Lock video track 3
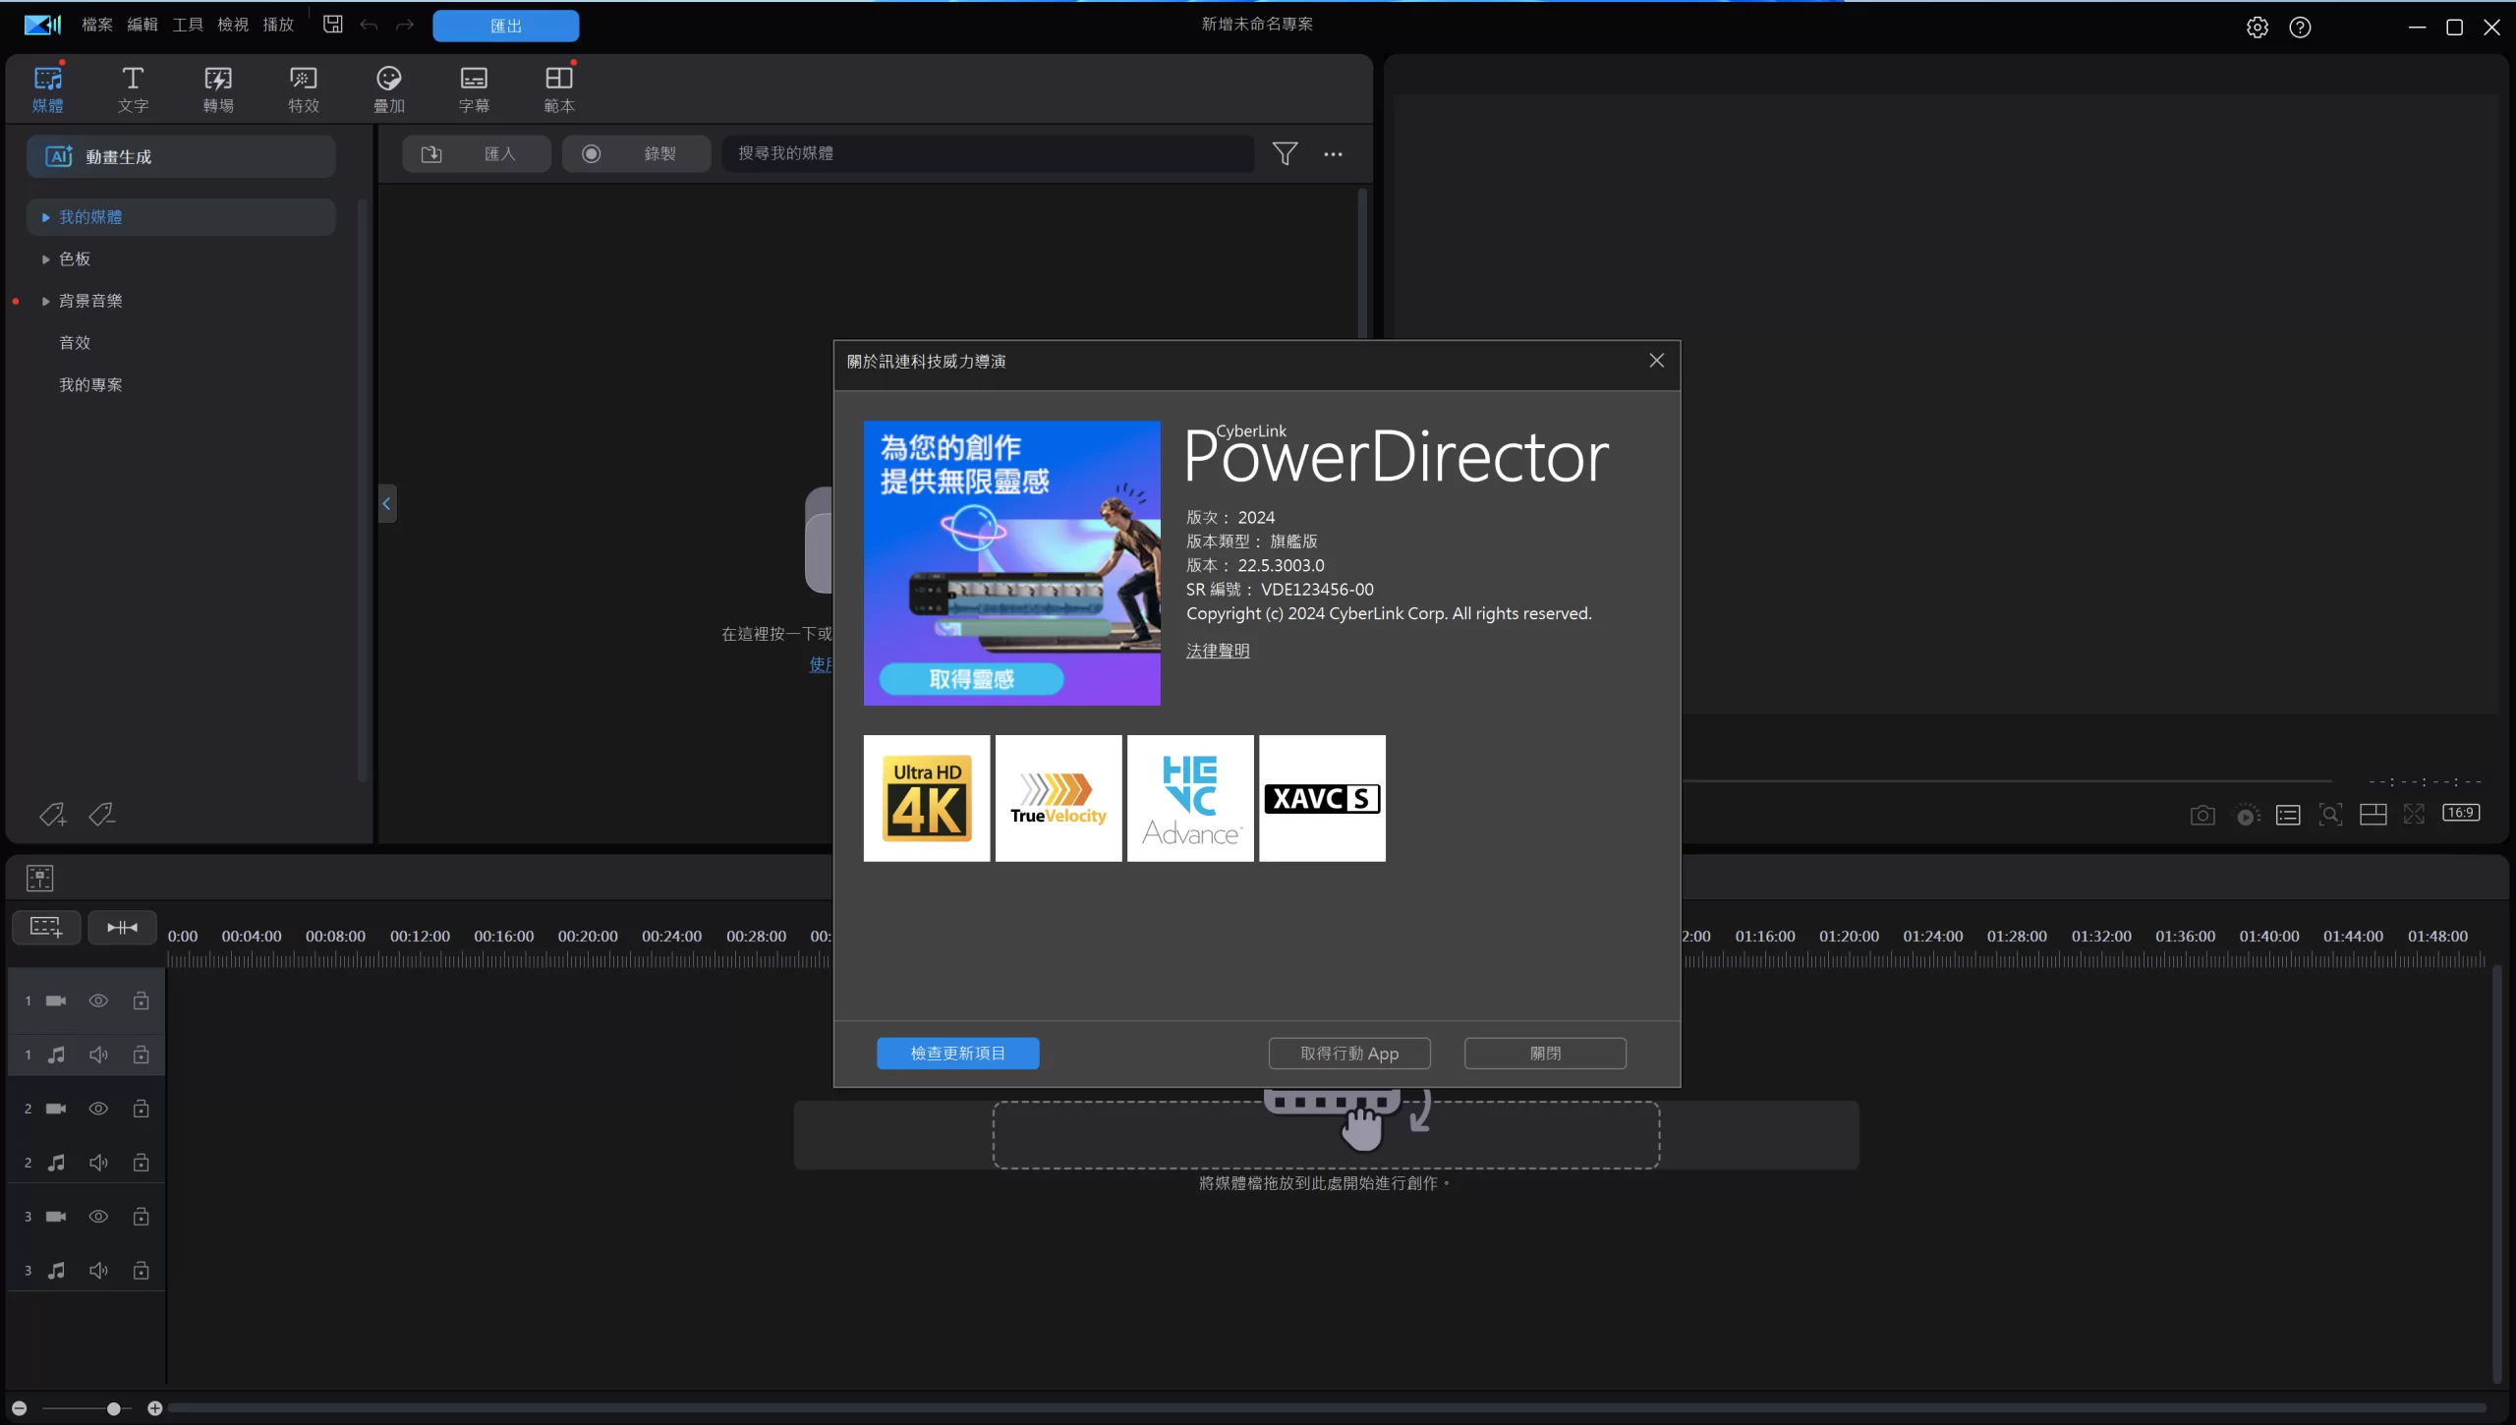 141,1217
